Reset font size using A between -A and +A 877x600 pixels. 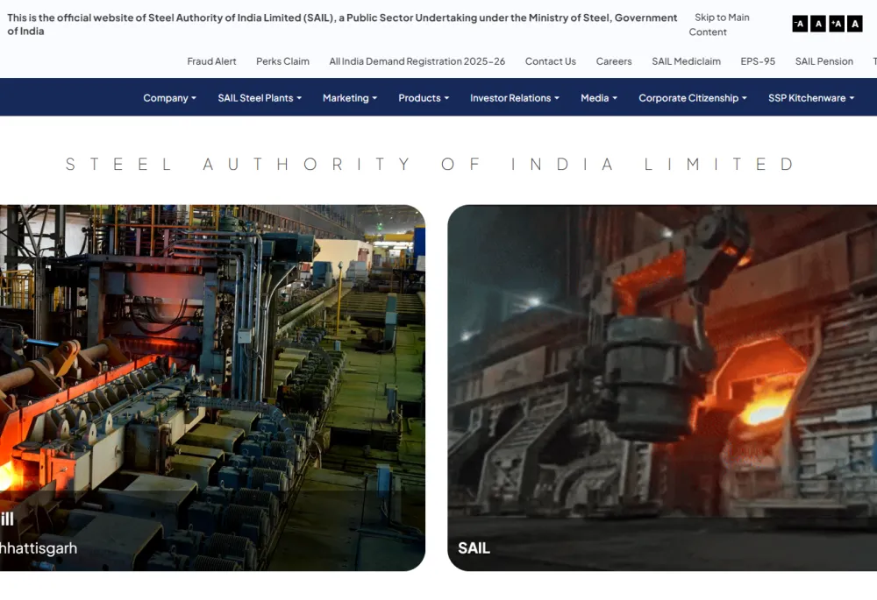(x=818, y=24)
